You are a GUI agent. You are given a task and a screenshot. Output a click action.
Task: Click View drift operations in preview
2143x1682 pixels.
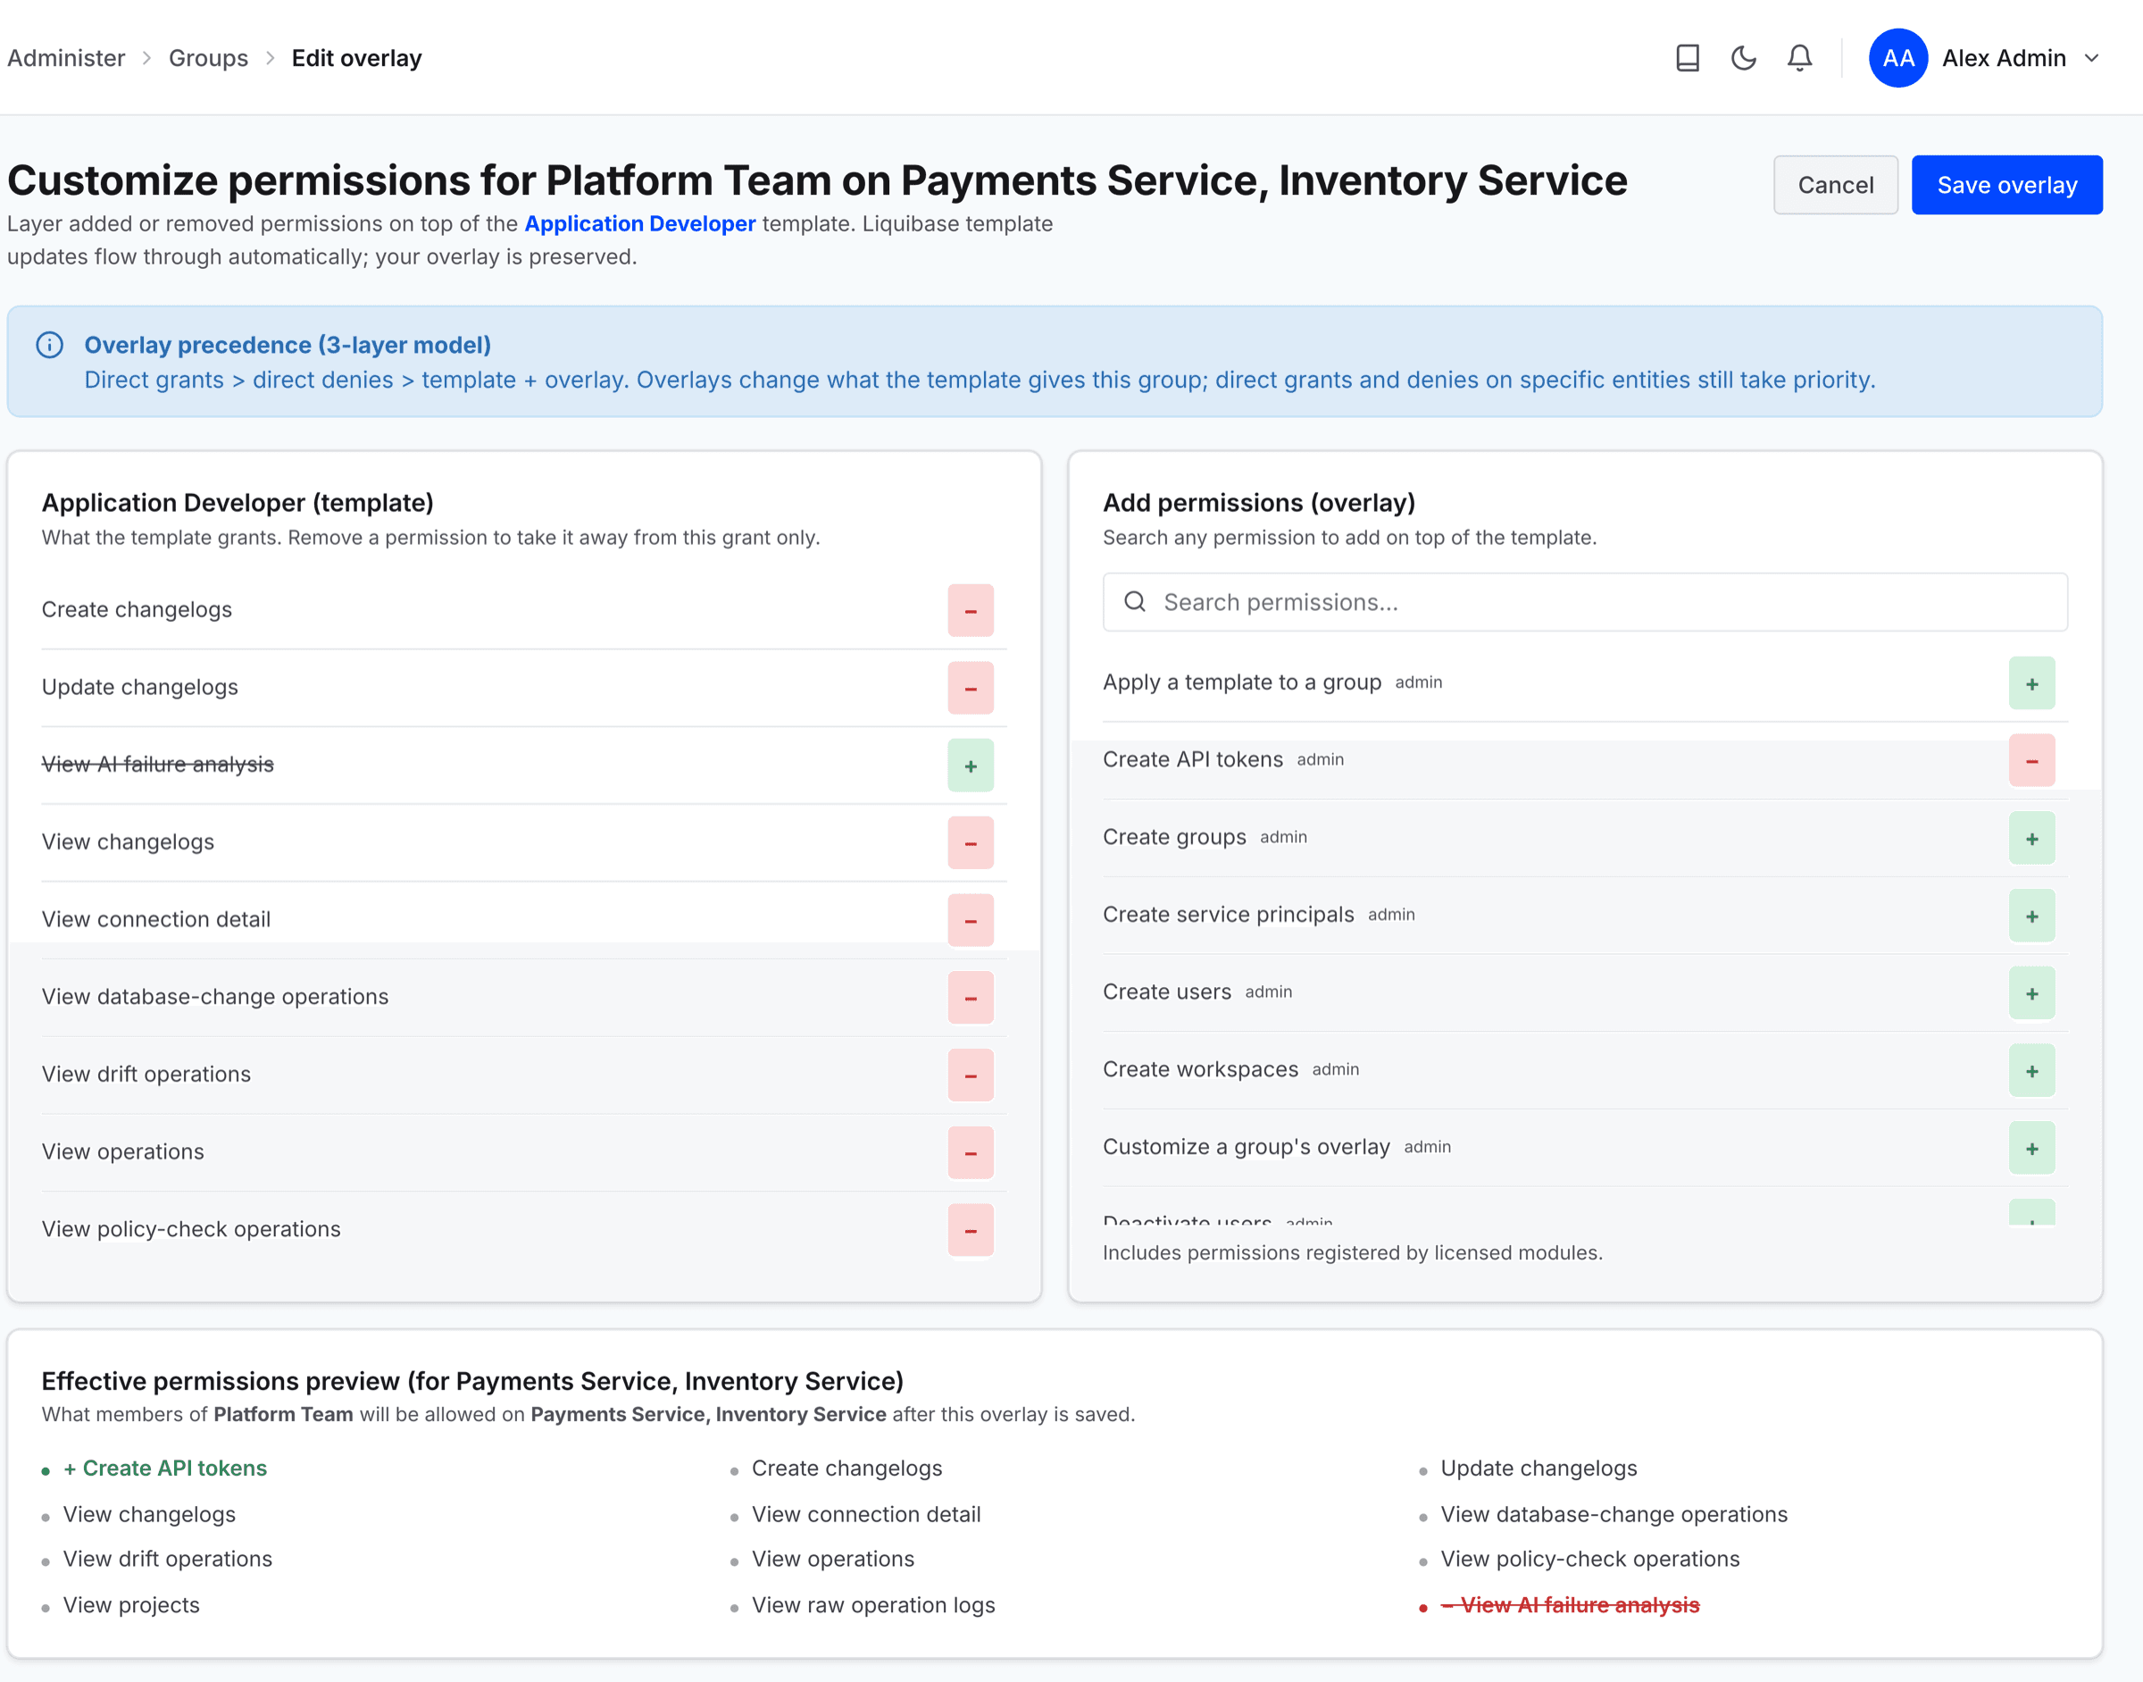tap(167, 1559)
